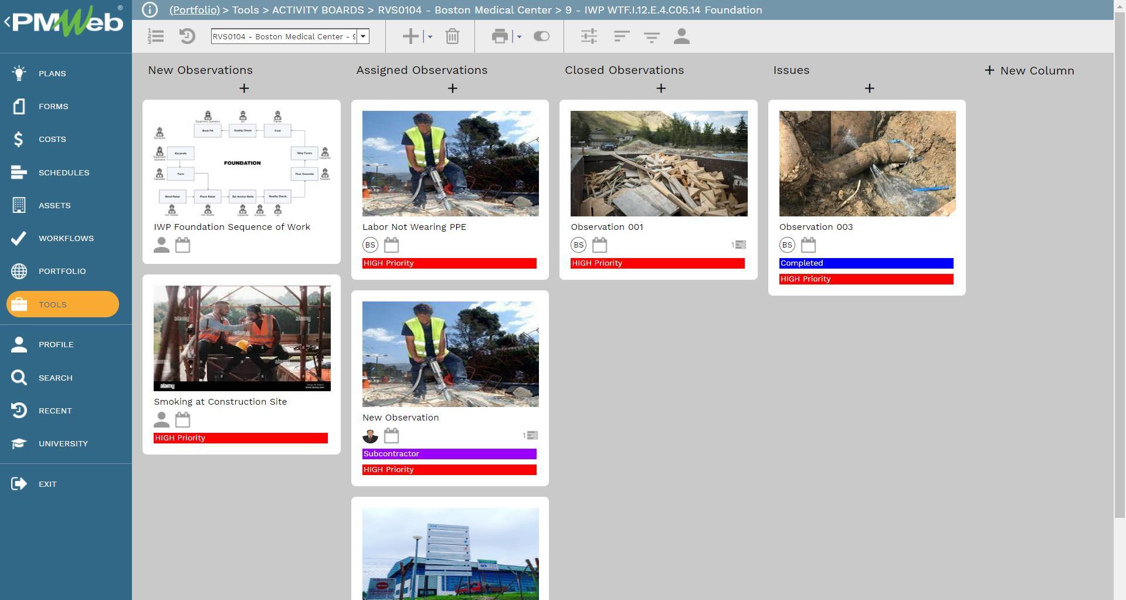Open the filter settings sliders icon
This screenshot has height=600, width=1126.
click(589, 36)
